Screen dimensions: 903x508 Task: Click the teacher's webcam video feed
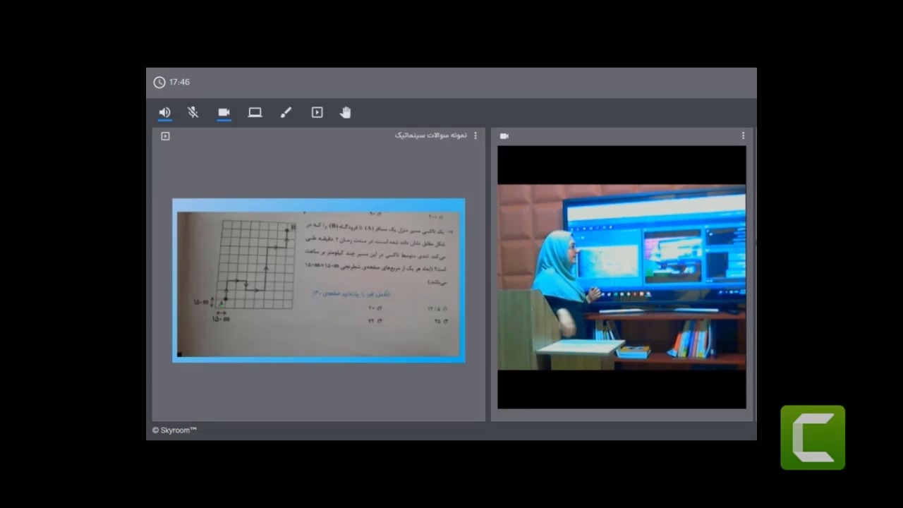point(621,277)
